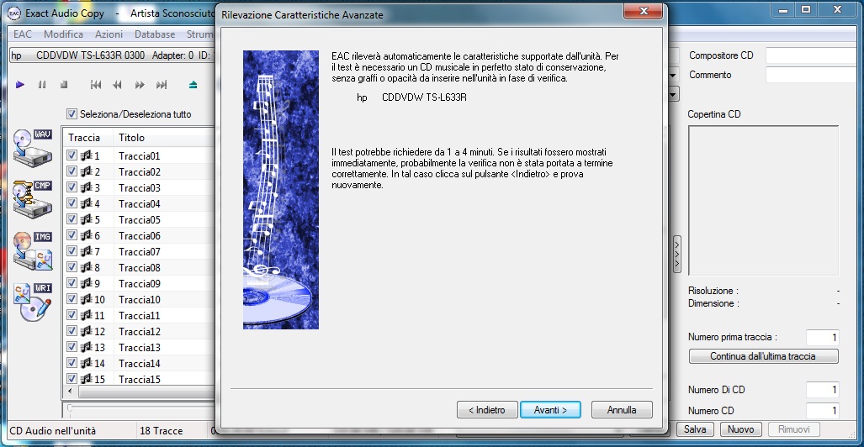Screen dimensions: 864x447
Task: Click the EAC logo in title bar
Action: click(x=15, y=13)
